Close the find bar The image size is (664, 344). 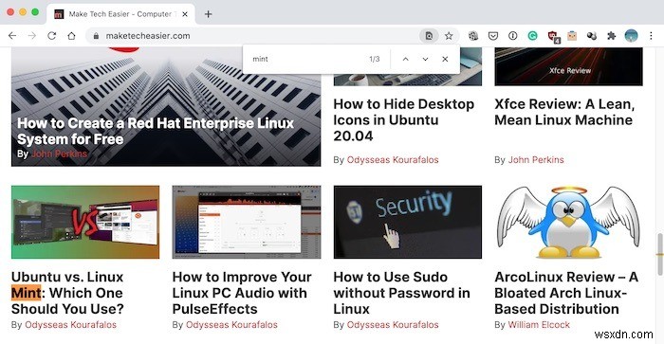pyautogui.click(x=445, y=60)
